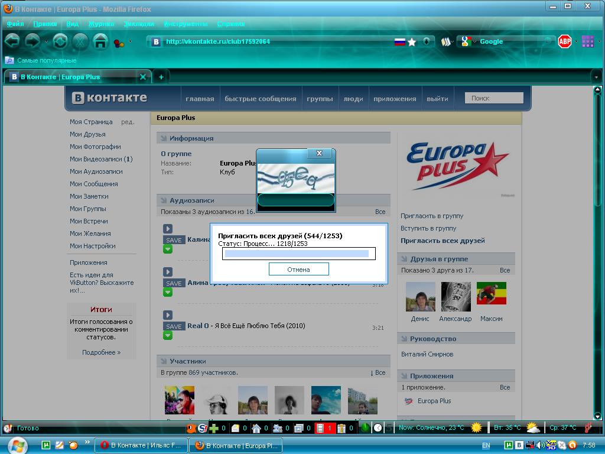Collapse the Руководство section
The height and width of the screenshot is (454, 605).
click(404, 339)
